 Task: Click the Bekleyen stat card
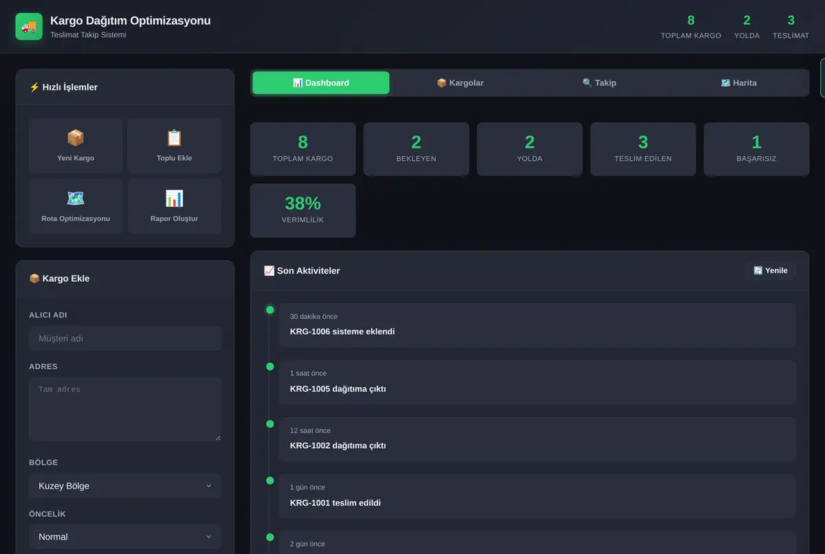[x=416, y=149]
